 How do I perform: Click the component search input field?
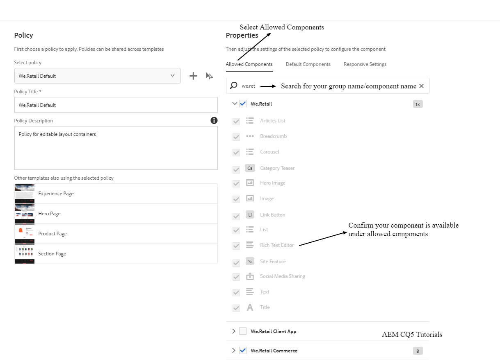(x=328, y=86)
